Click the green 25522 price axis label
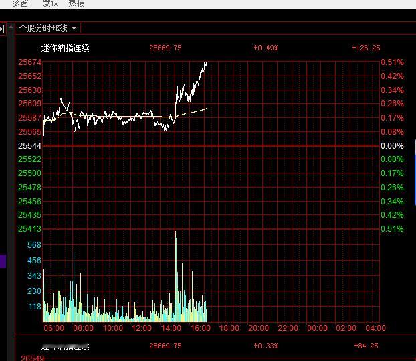Image resolution: width=416 pixels, height=361 pixels. [30, 159]
